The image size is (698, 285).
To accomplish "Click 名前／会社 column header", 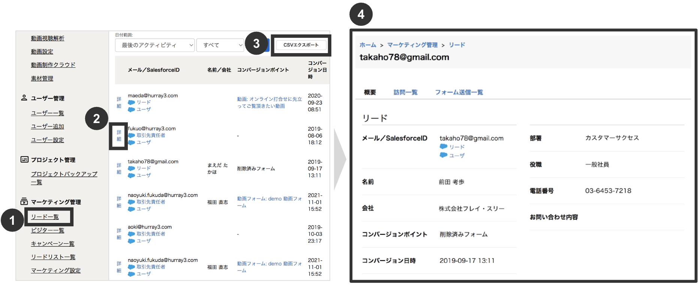I will pos(219,70).
